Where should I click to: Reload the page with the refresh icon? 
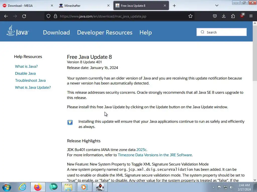[24, 16]
